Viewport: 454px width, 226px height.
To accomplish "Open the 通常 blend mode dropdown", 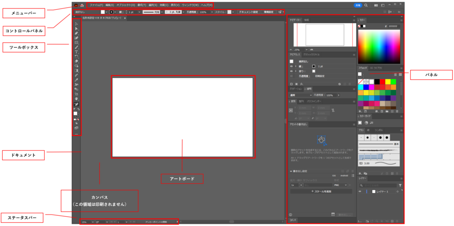I will coord(301,95).
